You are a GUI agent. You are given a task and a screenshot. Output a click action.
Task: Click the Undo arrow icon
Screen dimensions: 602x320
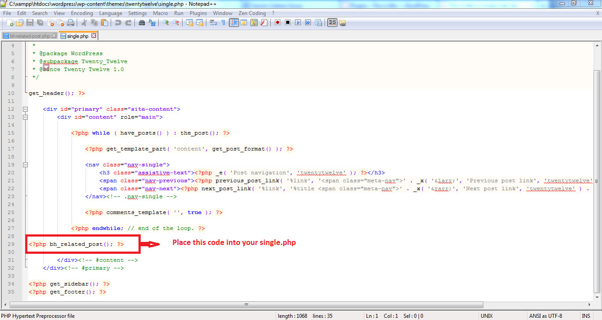click(x=118, y=23)
